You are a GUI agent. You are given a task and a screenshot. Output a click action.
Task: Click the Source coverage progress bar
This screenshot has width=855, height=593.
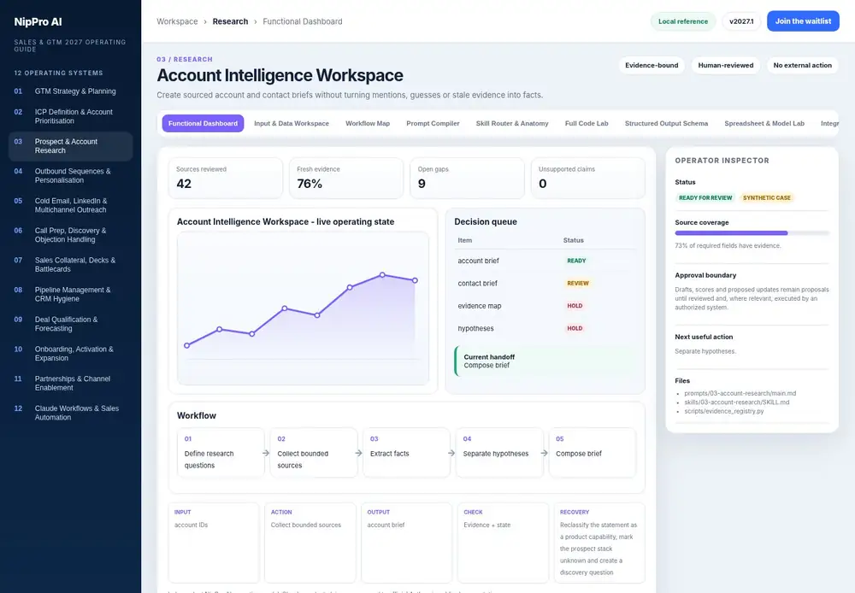(752, 232)
